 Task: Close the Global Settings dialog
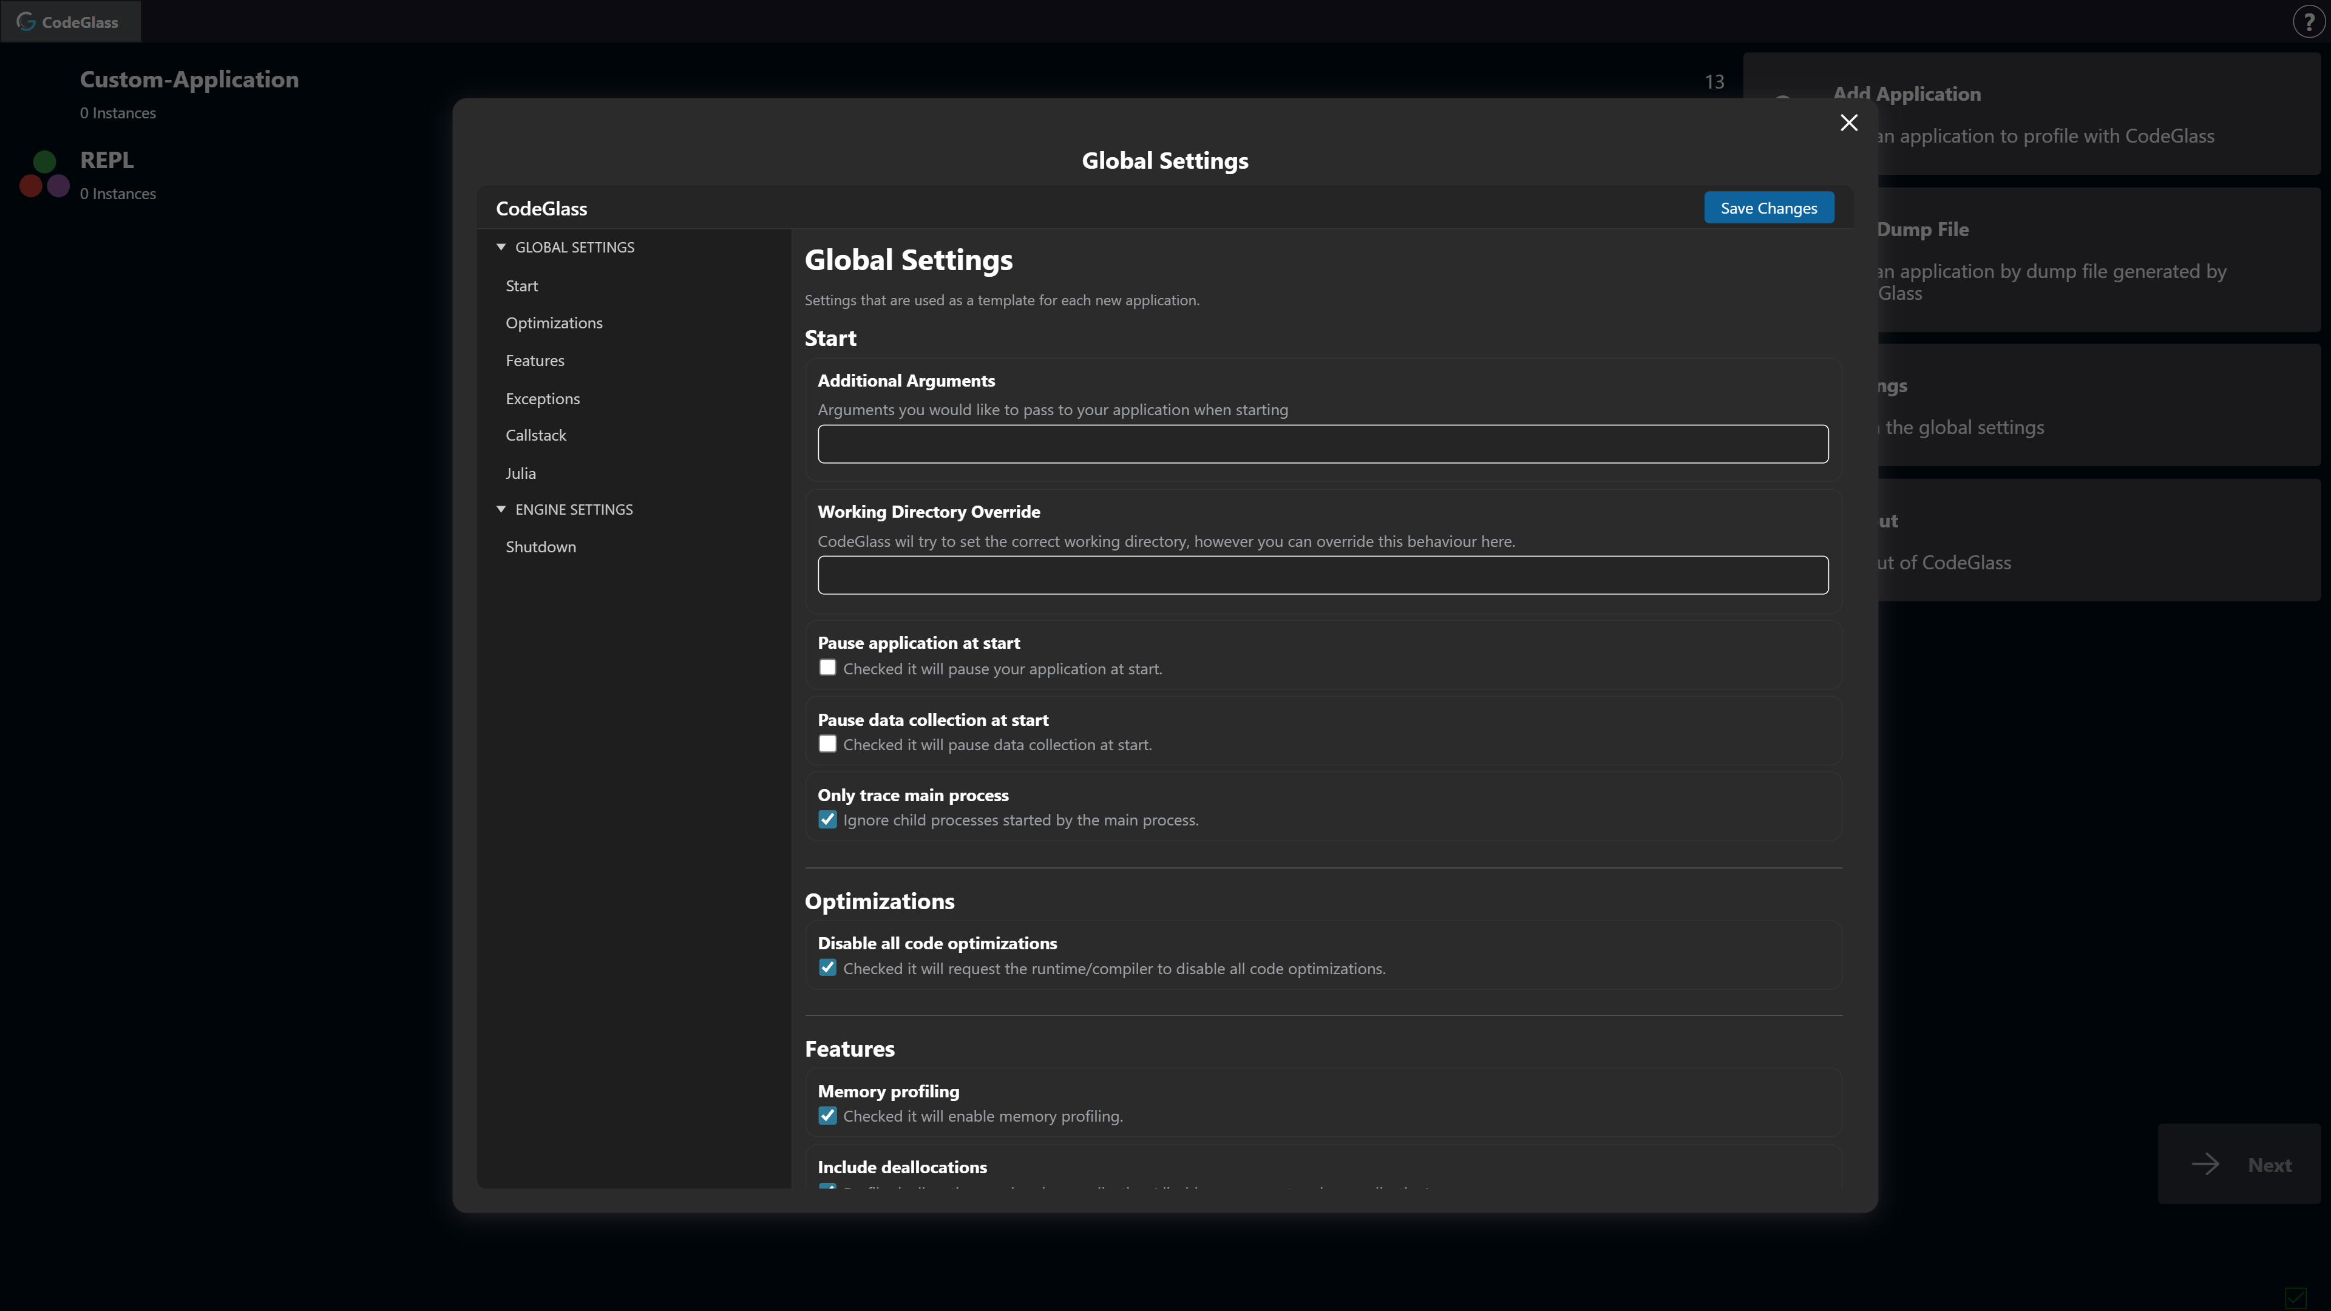tap(1848, 123)
